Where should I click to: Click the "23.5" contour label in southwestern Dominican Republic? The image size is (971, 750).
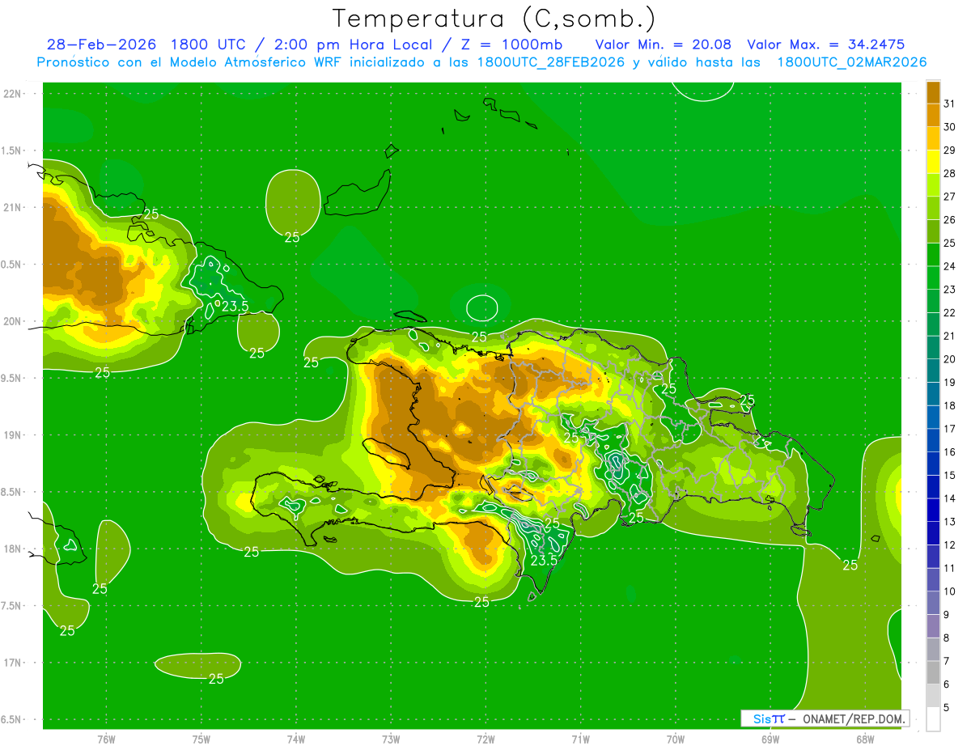544,560
